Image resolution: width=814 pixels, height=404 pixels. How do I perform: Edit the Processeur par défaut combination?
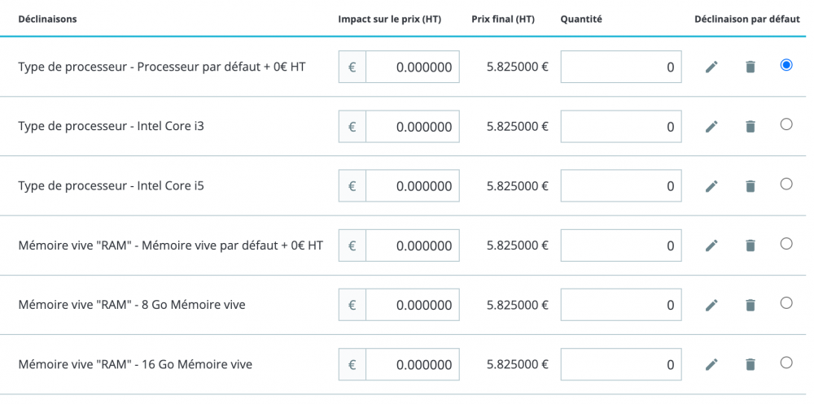point(711,67)
